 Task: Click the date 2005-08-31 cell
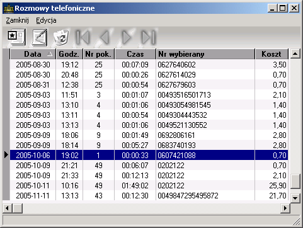(x=33, y=84)
